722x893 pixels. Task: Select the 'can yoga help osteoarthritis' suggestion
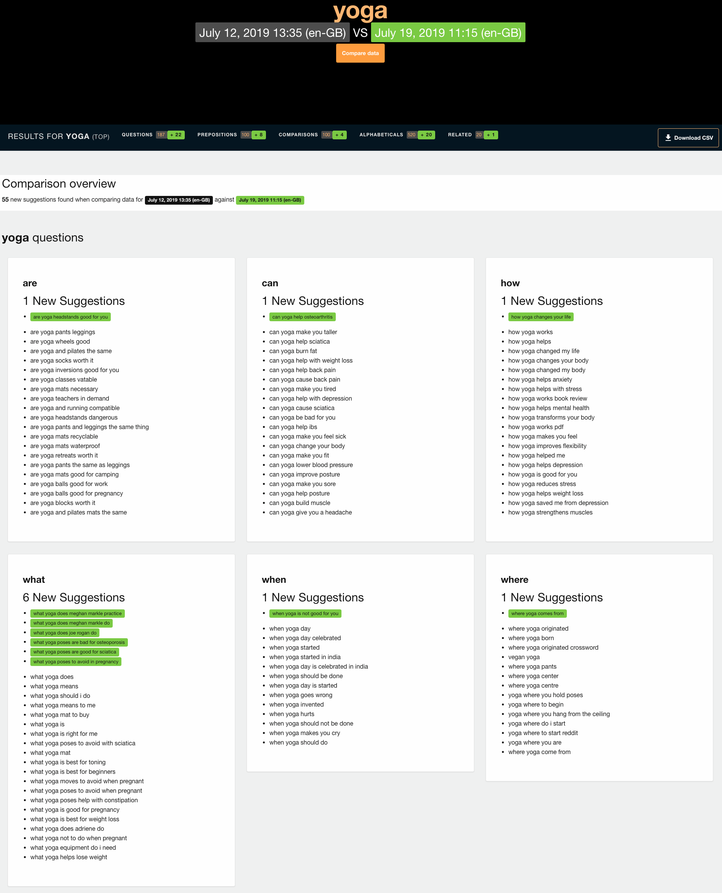click(302, 317)
